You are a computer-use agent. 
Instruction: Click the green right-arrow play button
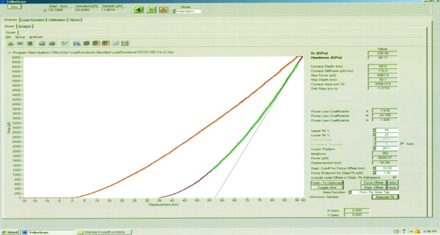pos(151,10)
